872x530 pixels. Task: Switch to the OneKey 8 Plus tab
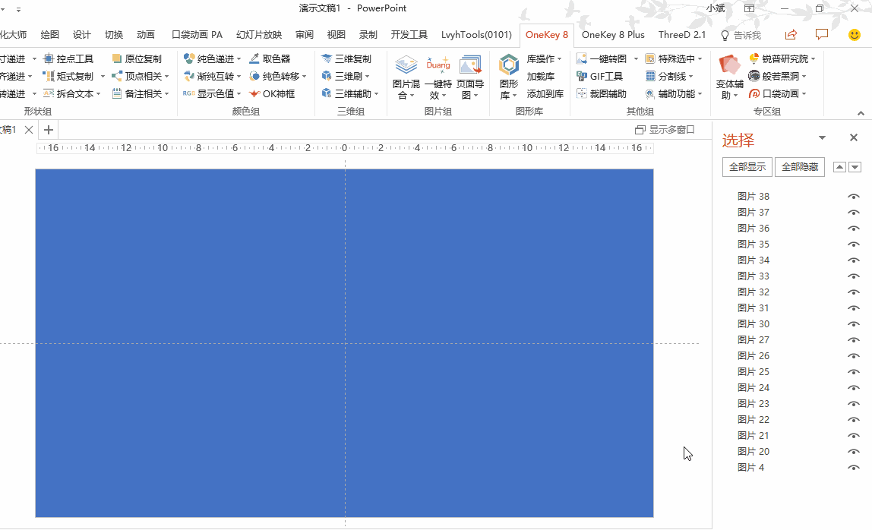[613, 34]
